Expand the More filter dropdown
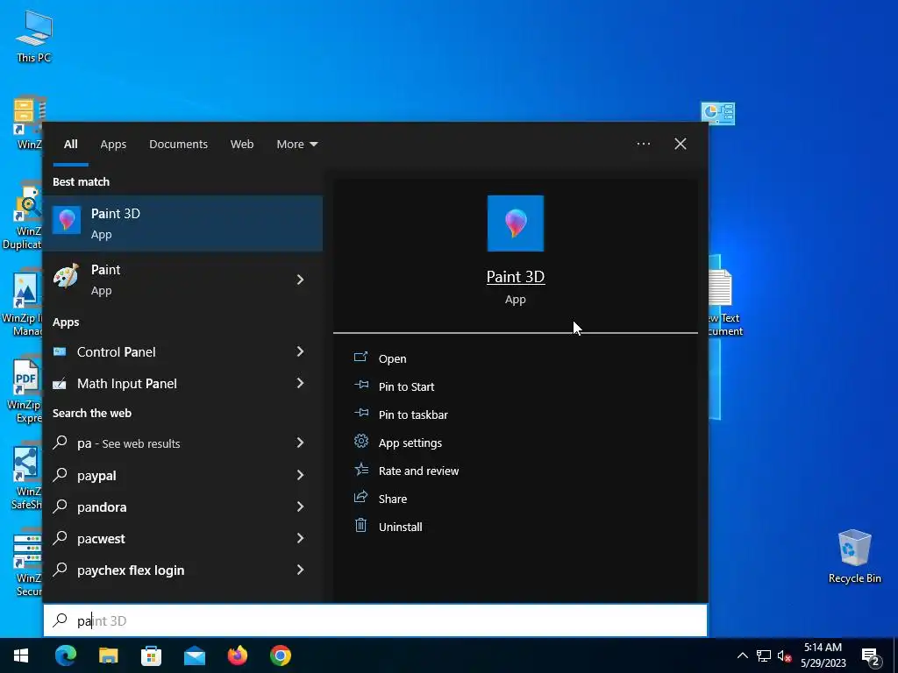Viewport: 898px width, 673px height. tap(296, 145)
